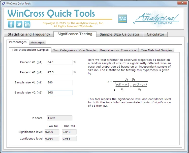Image resolution: width=189 pixels, height=153 pixels.
Task: Focus the Sample size #2 (n2) field
Action: [x=59, y=93]
